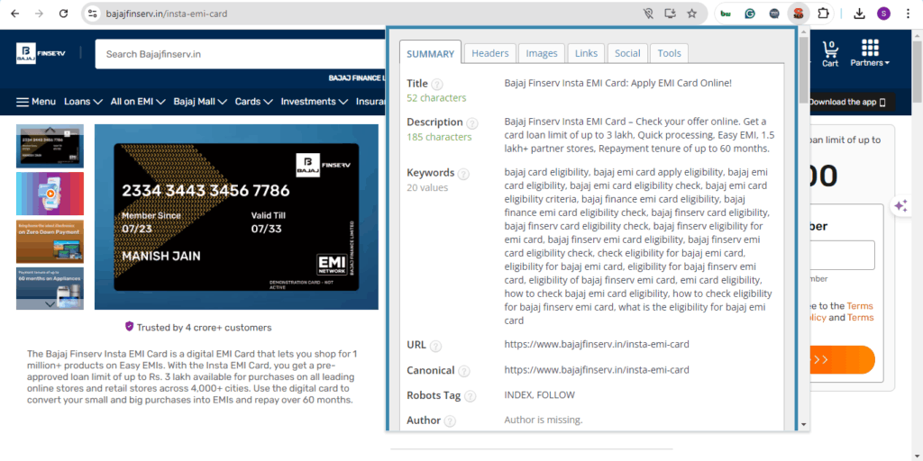
Task: Open the hamburger Menu
Action: [36, 102]
